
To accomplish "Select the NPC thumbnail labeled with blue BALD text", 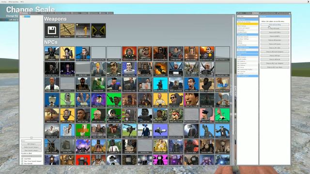I will coord(222,85).
